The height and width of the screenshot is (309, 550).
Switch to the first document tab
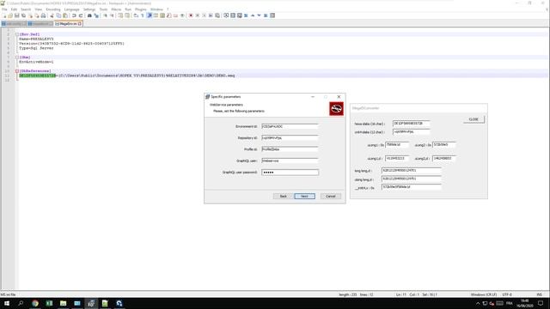tap(14, 24)
